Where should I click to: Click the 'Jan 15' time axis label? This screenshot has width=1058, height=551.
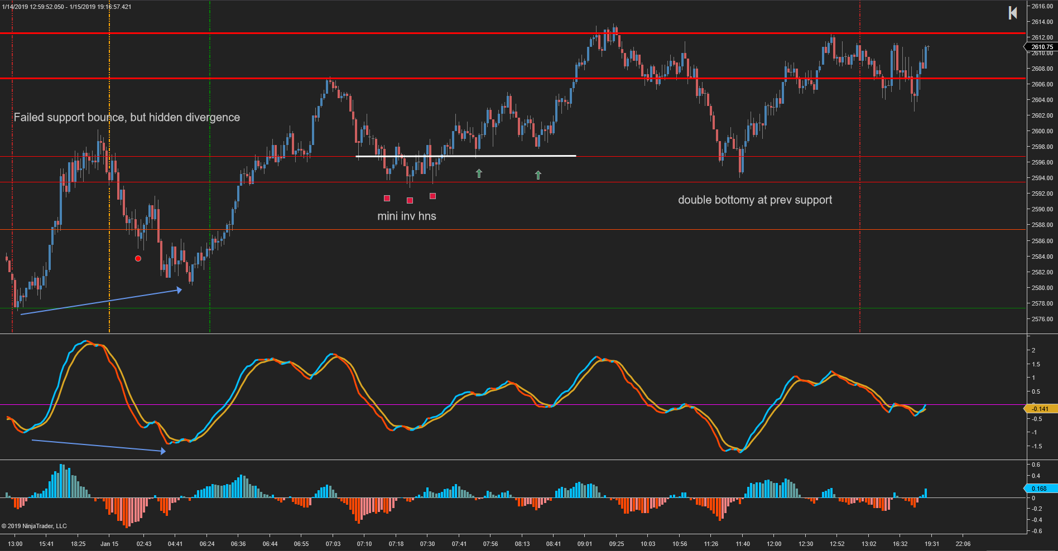tap(109, 544)
